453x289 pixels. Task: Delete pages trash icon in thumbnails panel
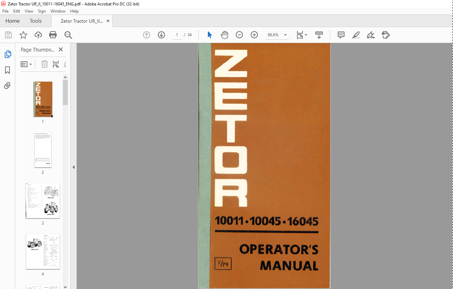pos(45,64)
